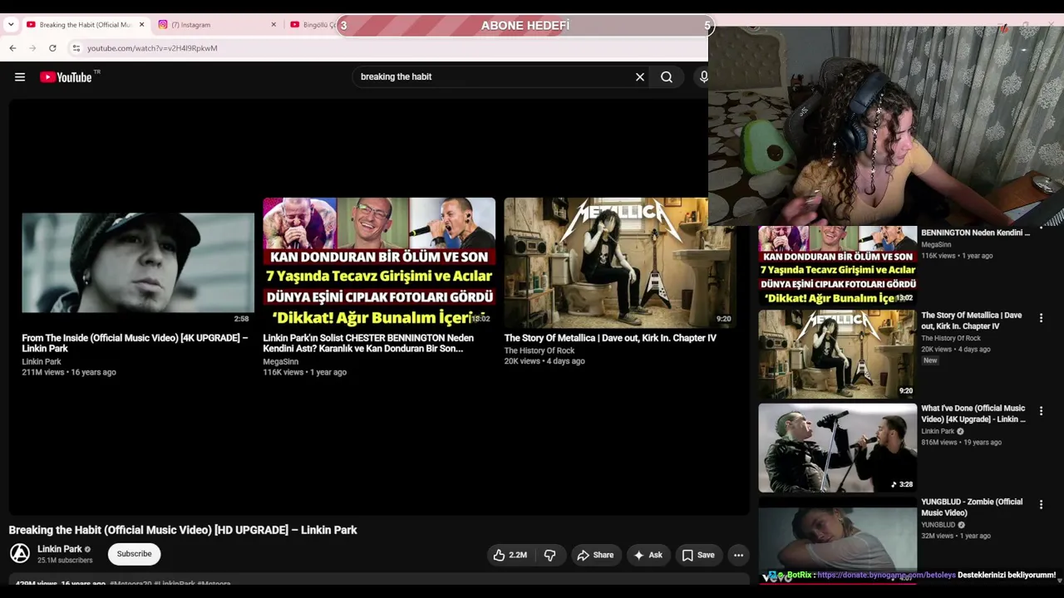Run search with the magnifier button
1064x598 pixels.
point(667,77)
